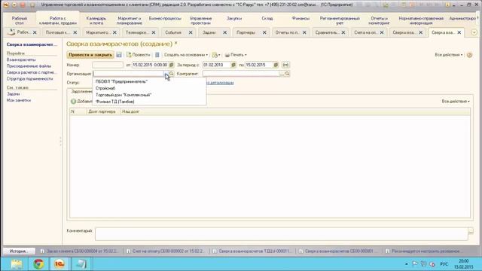Open Задачи link in left panel
Screen dimensions: 482x271
(x=14, y=94)
